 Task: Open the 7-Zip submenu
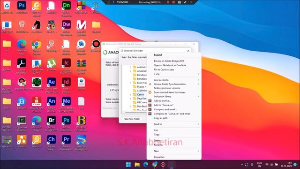[174, 74]
